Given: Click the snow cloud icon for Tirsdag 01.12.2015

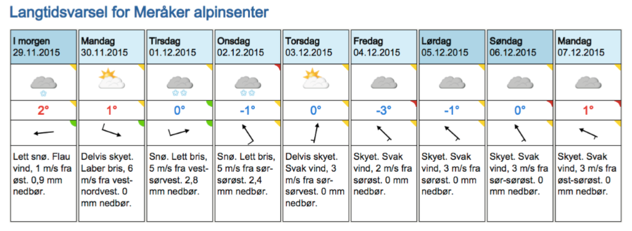Looking at the screenshot, I should pos(180,85).
